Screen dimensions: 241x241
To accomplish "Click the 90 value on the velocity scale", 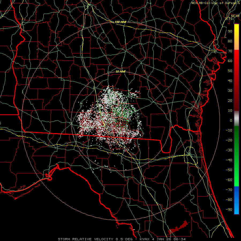I will pos(230,31).
